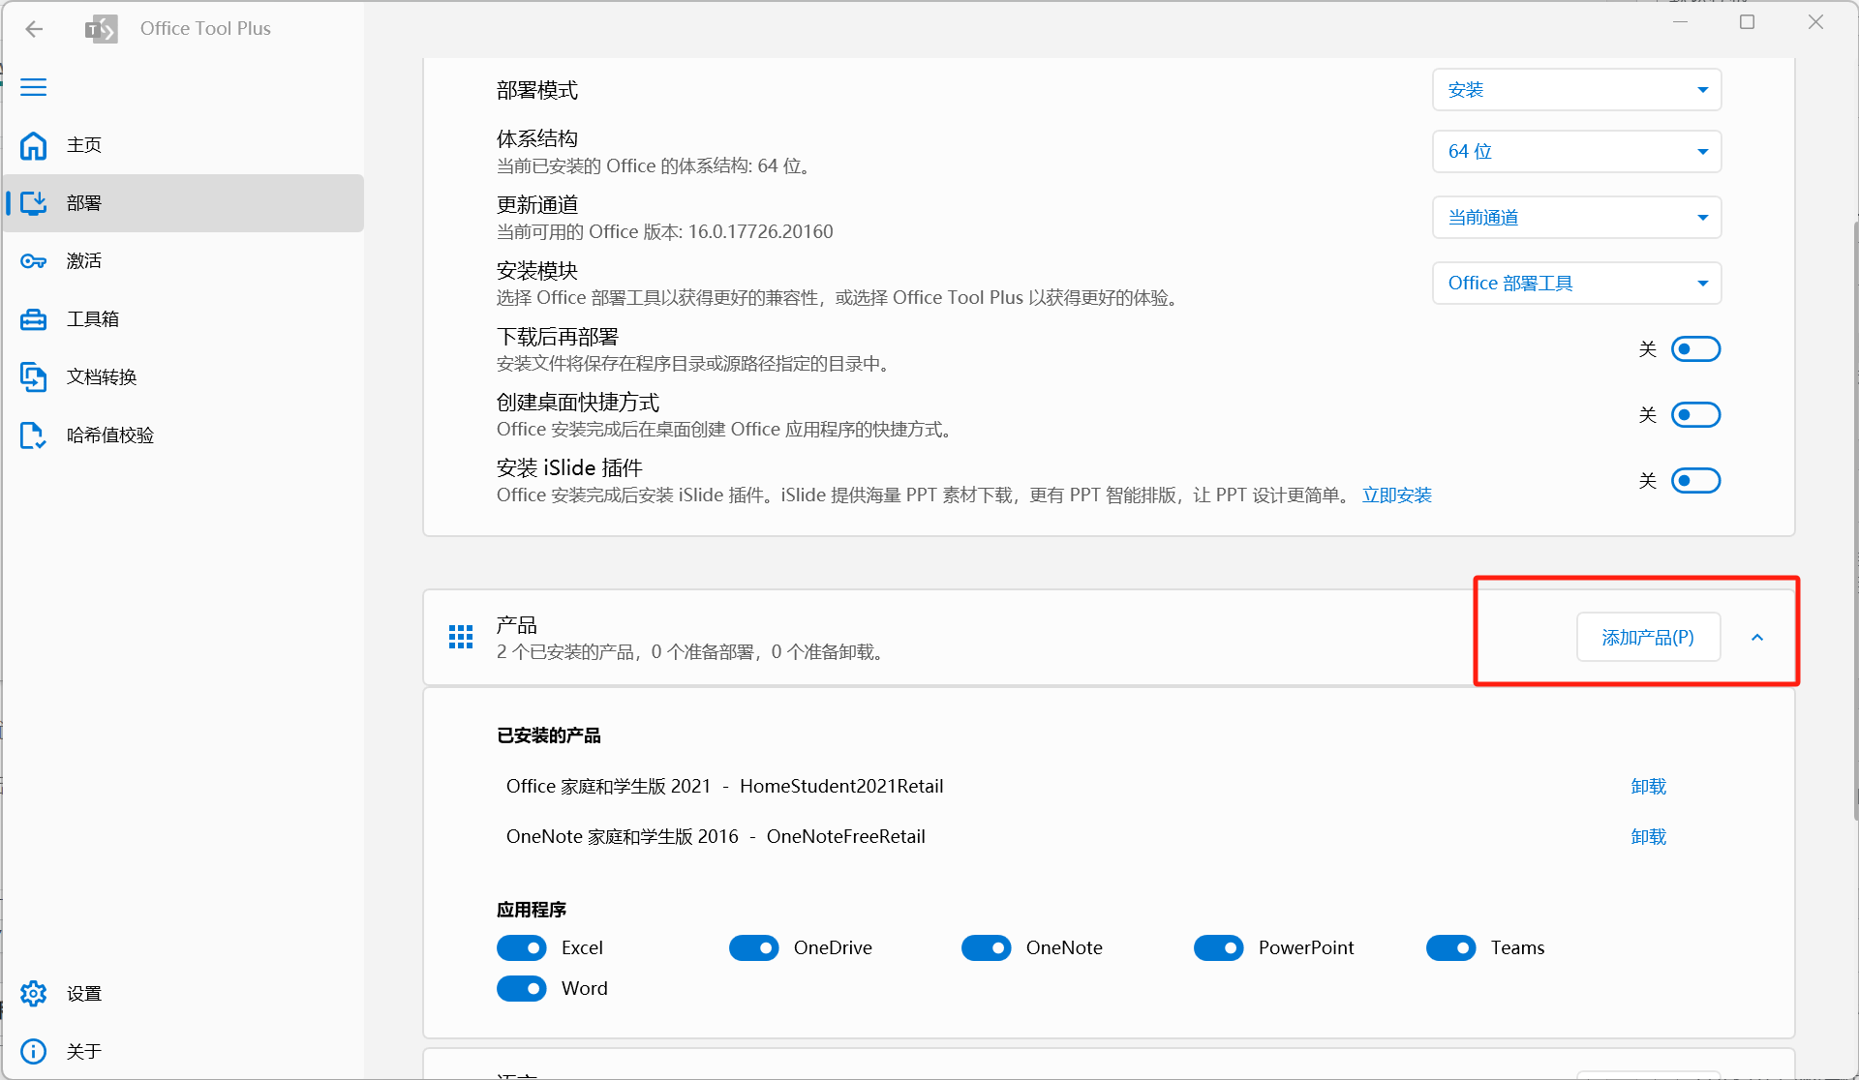Image resolution: width=1859 pixels, height=1080 pixels.
Task: Click 卸载 for Office 家庭和学生版 2021
Action: pos(1648,787)
